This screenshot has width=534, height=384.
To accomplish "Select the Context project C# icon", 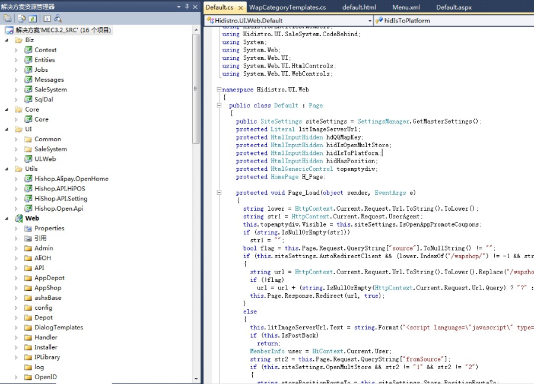I will [28, 50].
